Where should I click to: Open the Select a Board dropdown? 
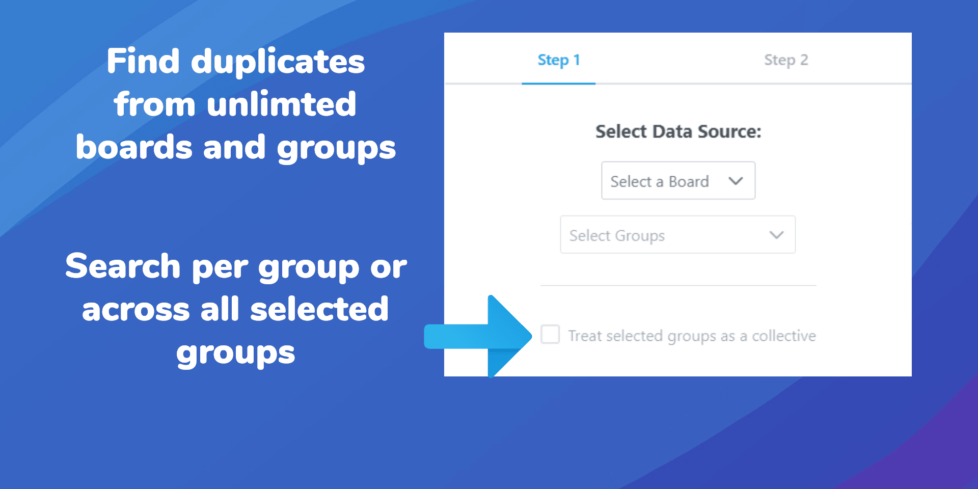678,180
